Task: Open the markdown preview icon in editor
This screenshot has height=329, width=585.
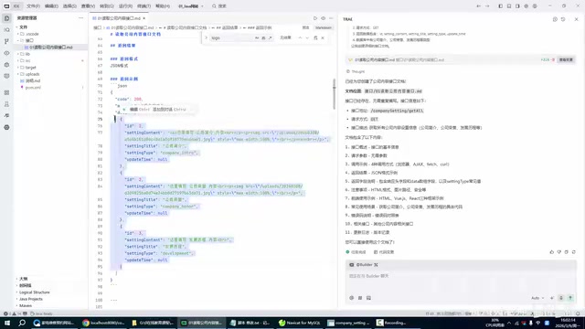Action: pos(323,18)
